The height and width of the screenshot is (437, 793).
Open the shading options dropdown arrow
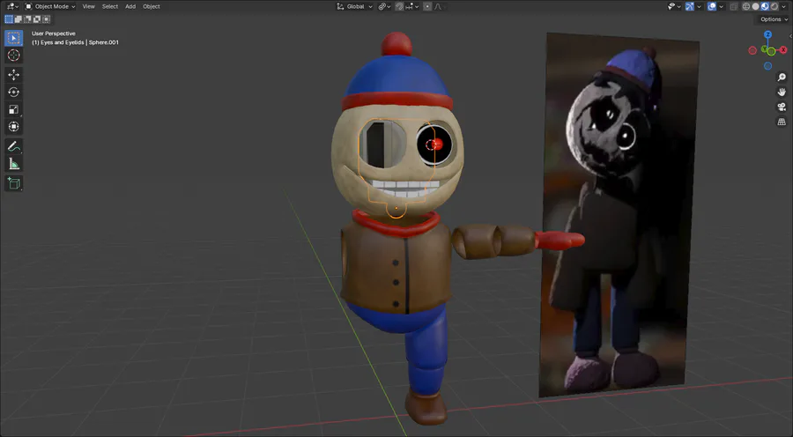[x=783, y=6]
